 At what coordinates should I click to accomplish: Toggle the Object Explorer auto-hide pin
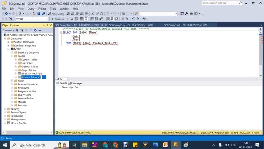coord(47,25)
